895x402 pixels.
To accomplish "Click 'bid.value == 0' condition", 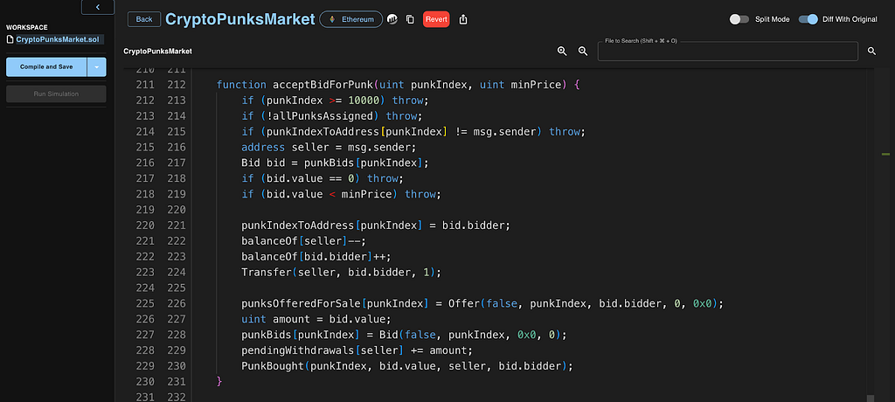I will [x=311, y=178].
